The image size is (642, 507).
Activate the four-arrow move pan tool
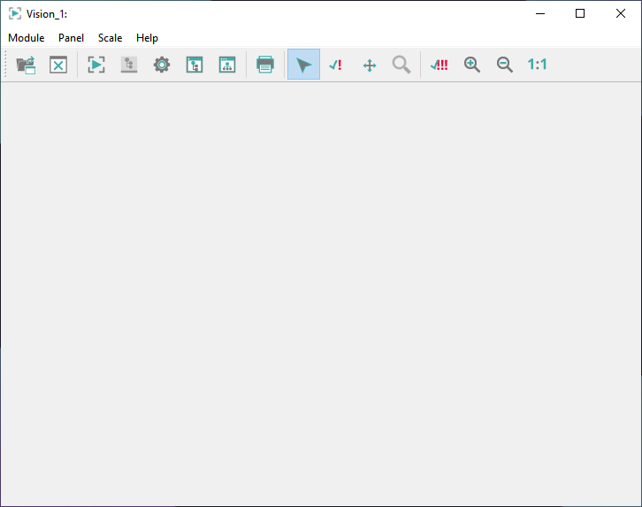click(x=370, y=65)
